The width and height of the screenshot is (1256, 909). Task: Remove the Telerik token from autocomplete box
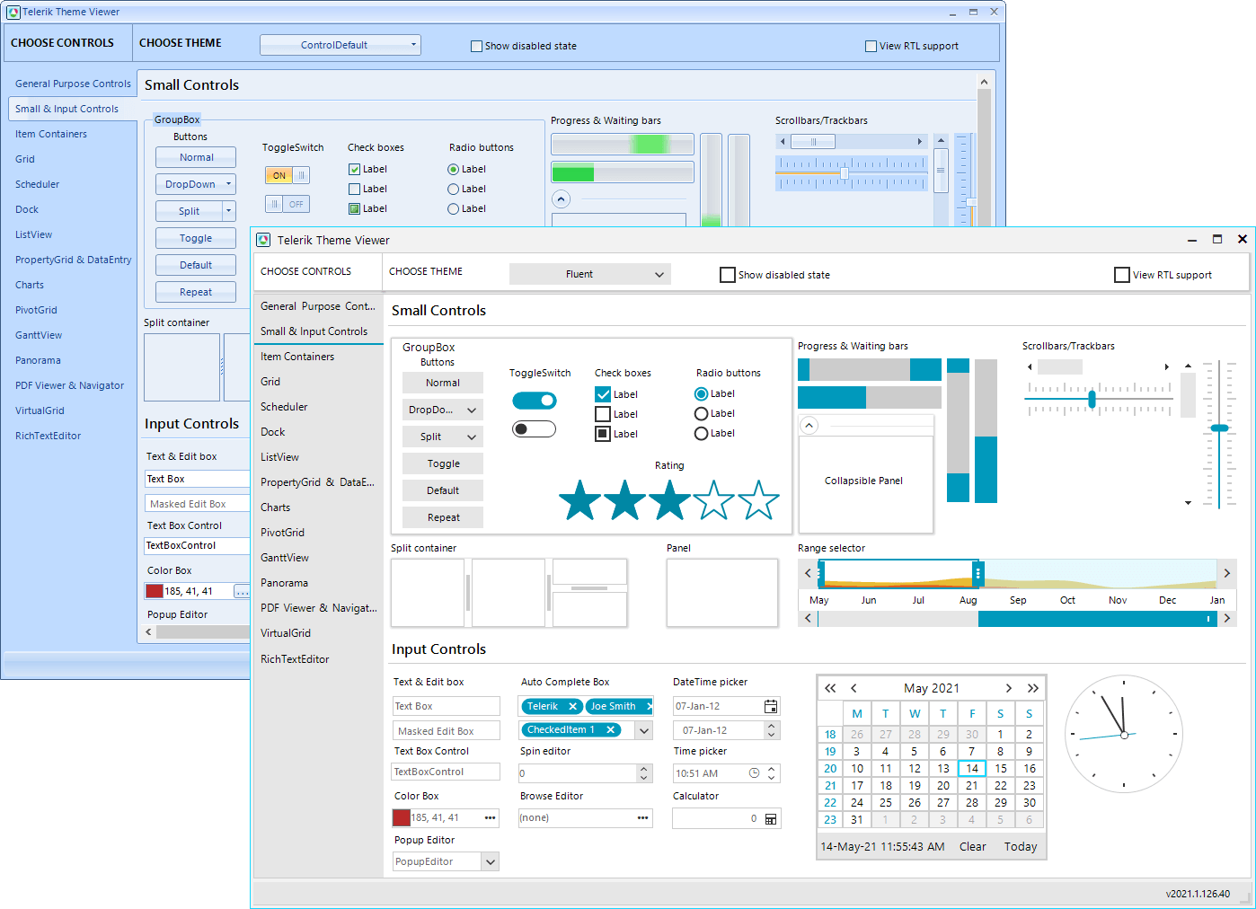click(572, 706)
